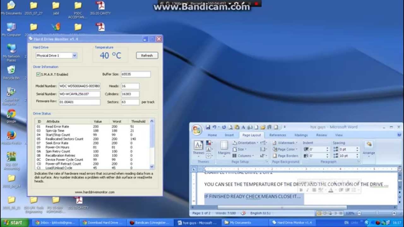The image size is (404, 227).
Task: Open Theme Colors icon in Themes group
Action: tap(208, 143)
